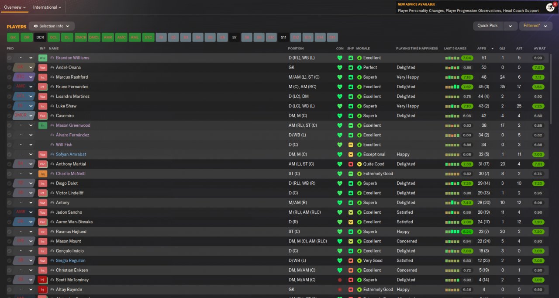Click the Int status icon for Gonçalo Inácio
The width and height of the screenshot is (559, 298).
point(43,251)
